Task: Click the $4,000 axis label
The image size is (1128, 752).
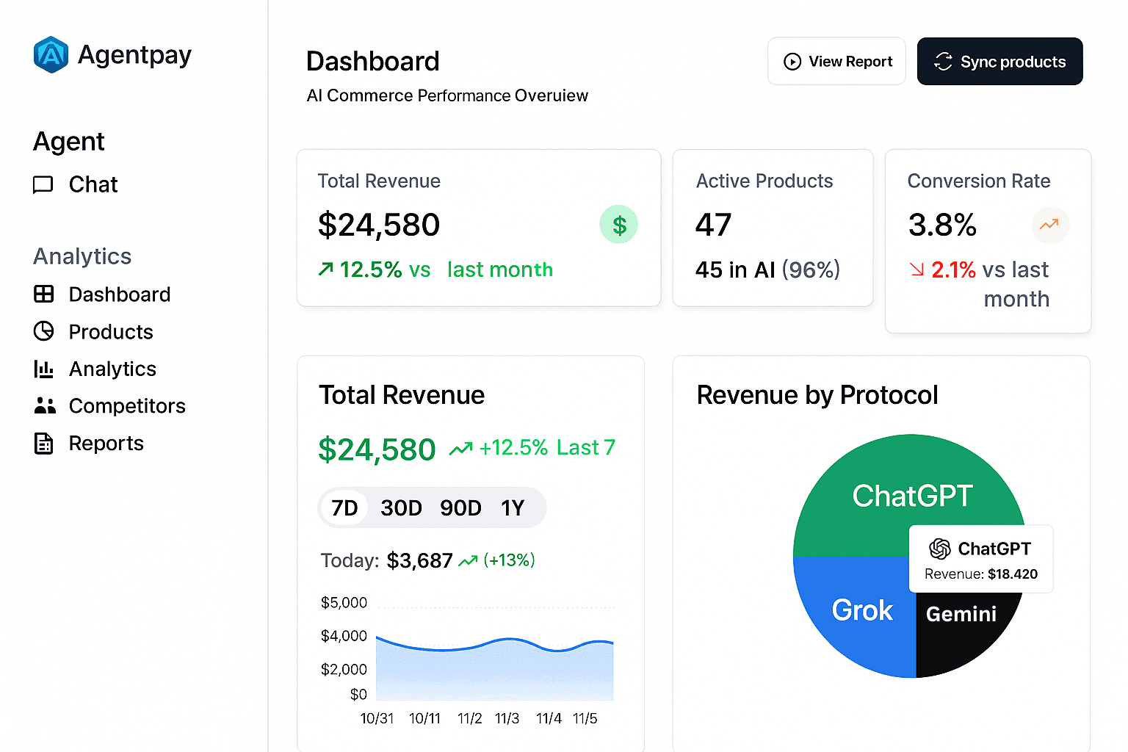Action: [344, 636]
